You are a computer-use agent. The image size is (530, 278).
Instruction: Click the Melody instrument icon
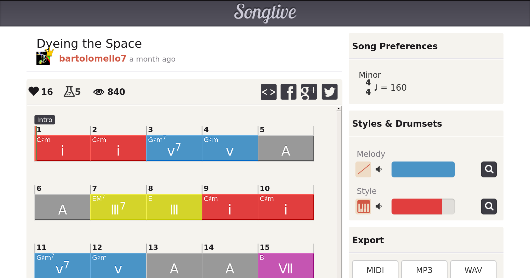point(363,169)
